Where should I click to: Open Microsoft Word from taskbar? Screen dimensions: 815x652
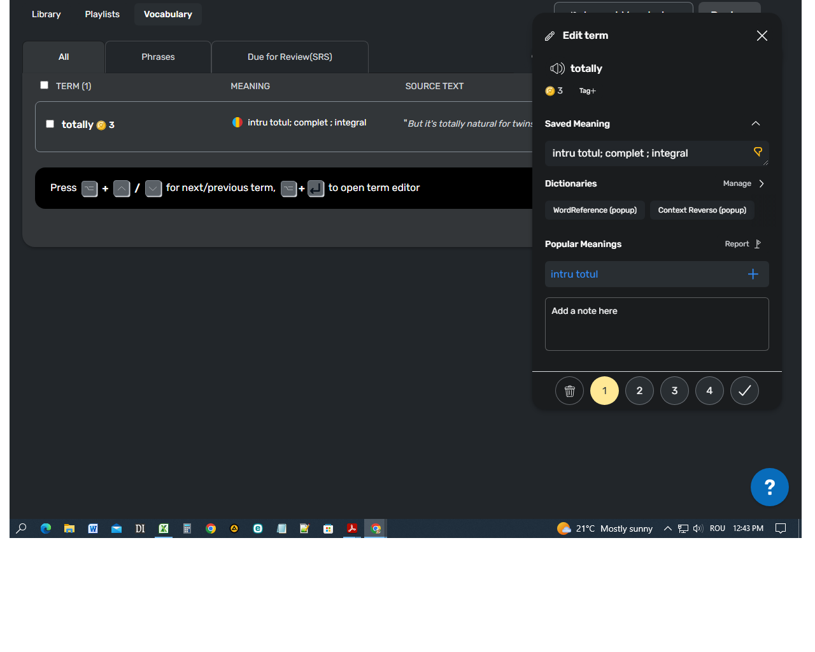(x=93, y=528)
